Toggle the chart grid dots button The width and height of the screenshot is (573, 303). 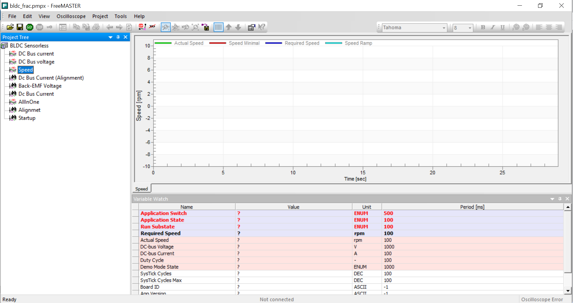(218, 27)
